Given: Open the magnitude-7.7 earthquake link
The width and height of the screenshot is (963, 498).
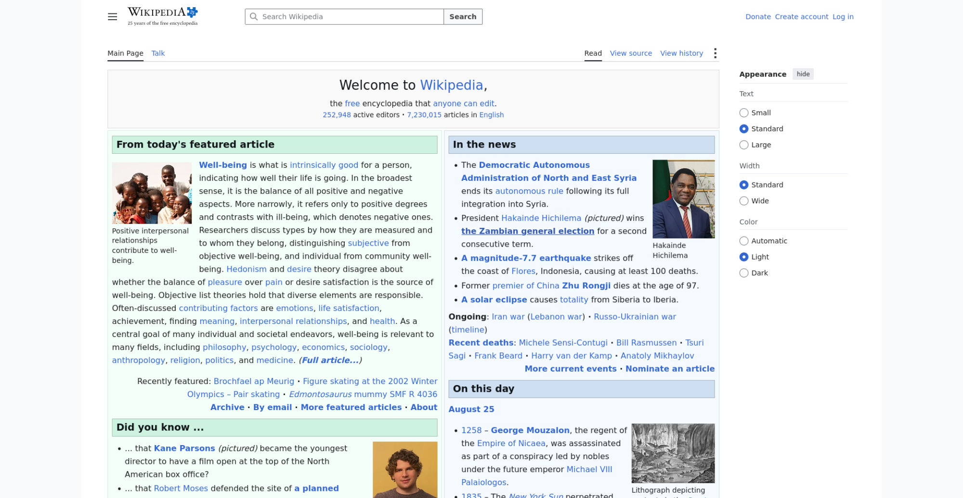Looking at the screenshot, I should (x=526, y=258).
